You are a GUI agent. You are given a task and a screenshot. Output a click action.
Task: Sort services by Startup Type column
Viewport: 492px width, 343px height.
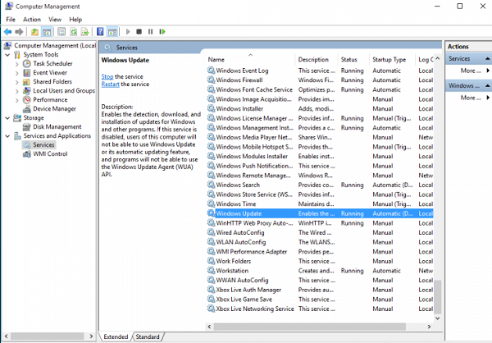point(389,60)
